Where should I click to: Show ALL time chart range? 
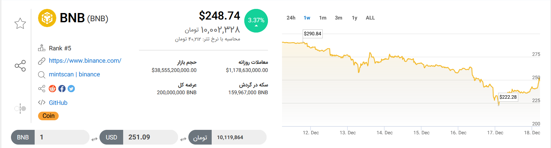(370, 18)
